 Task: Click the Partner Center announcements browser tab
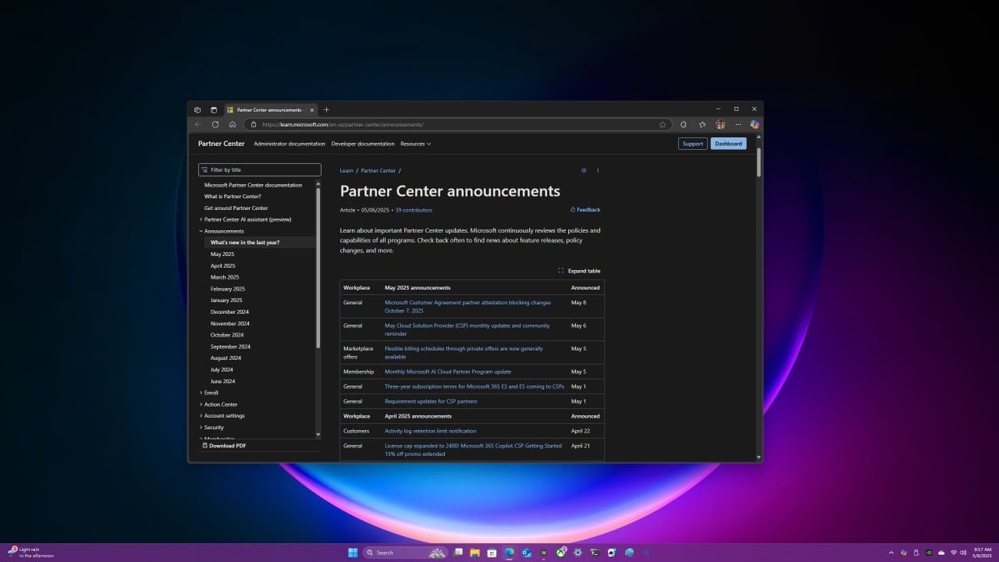click(x=269, y=110)
